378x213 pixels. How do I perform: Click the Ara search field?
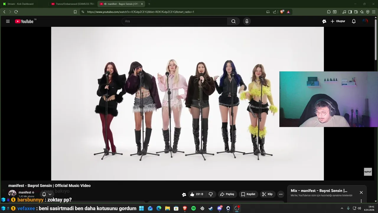pos(175,21)
